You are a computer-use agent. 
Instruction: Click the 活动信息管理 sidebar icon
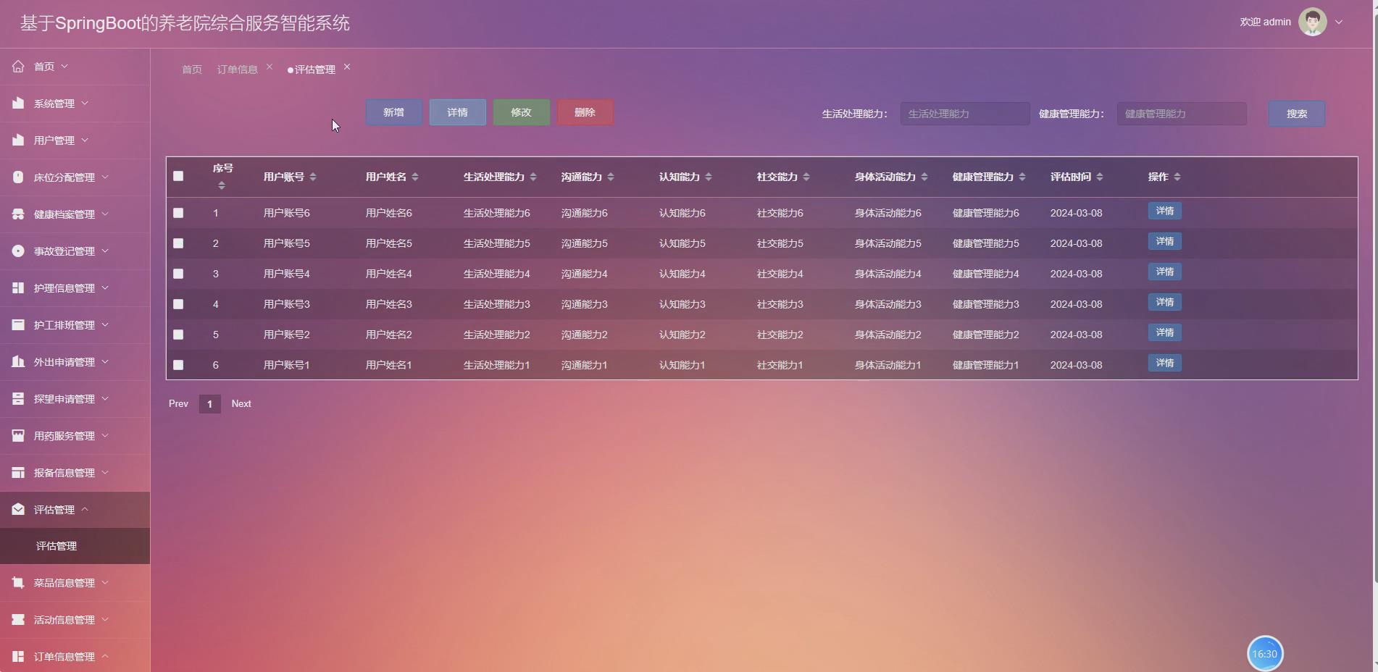18,619
